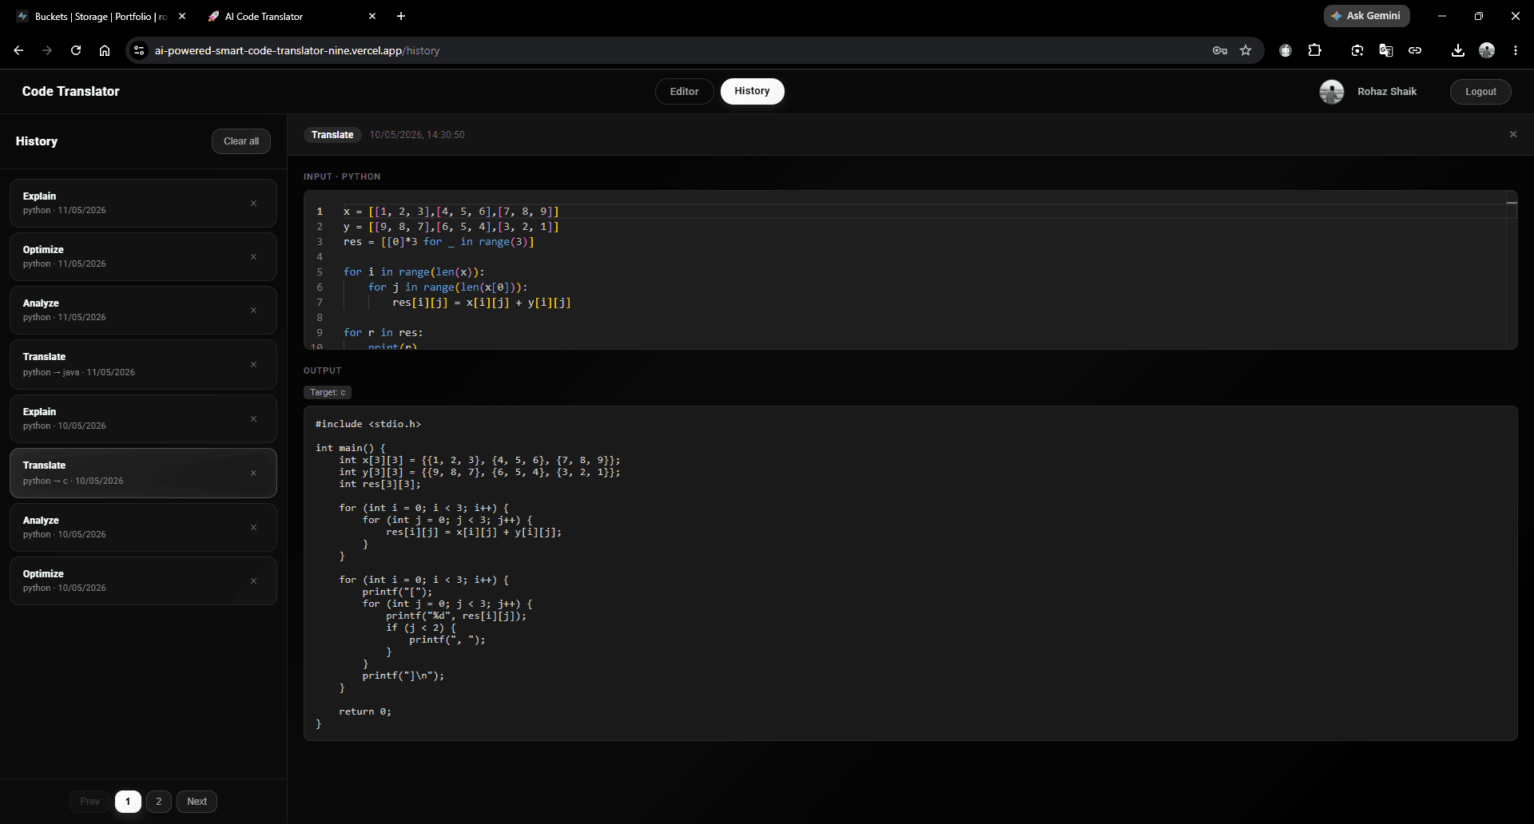The height and width of the screenshot is (824, 1534).
Task: Click the INPUT · PYTHON label
Action: point(342,176)
